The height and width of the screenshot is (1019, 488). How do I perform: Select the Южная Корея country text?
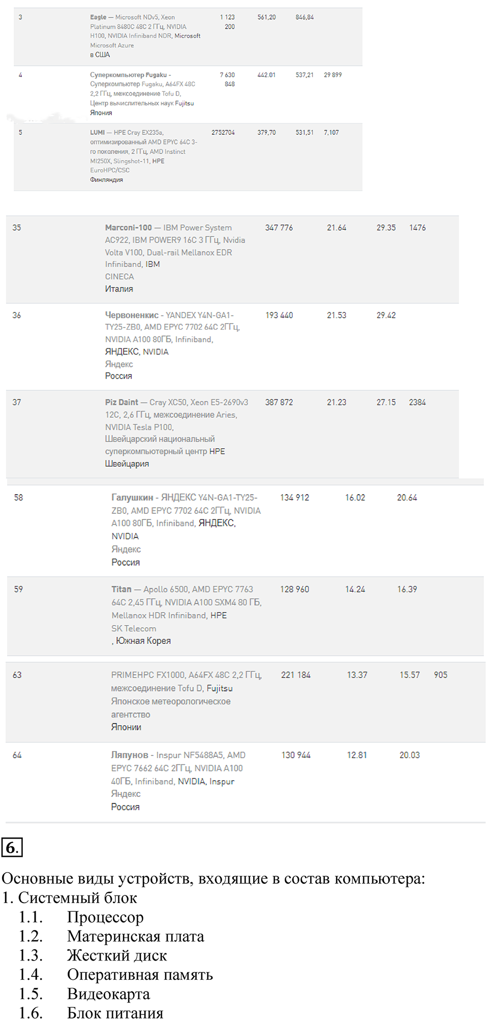143,641
